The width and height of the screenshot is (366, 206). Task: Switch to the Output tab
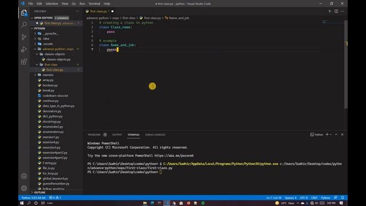coord(117,135)
